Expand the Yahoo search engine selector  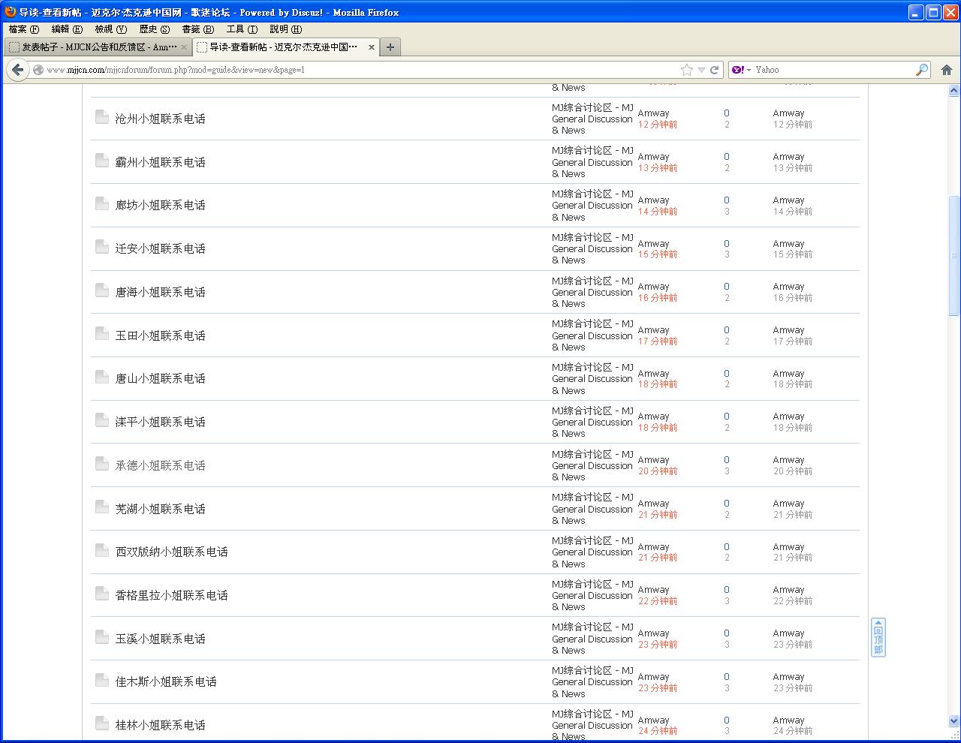click(x=741, y=70)
